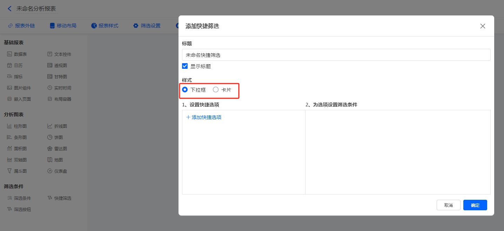This screenshot has width=504, height=231.
Task: Click the back arrow beside 未命名分析报表
Action: coord(9,9)
